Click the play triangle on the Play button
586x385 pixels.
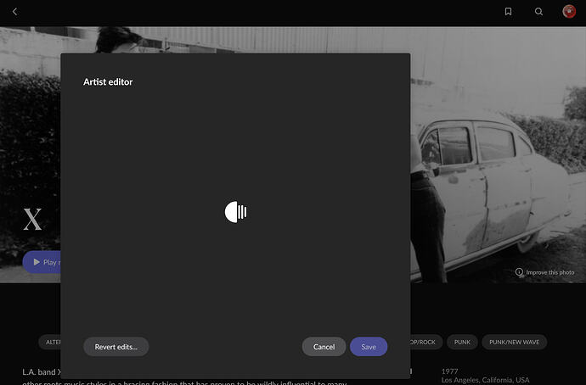click(x=37, y=262)
